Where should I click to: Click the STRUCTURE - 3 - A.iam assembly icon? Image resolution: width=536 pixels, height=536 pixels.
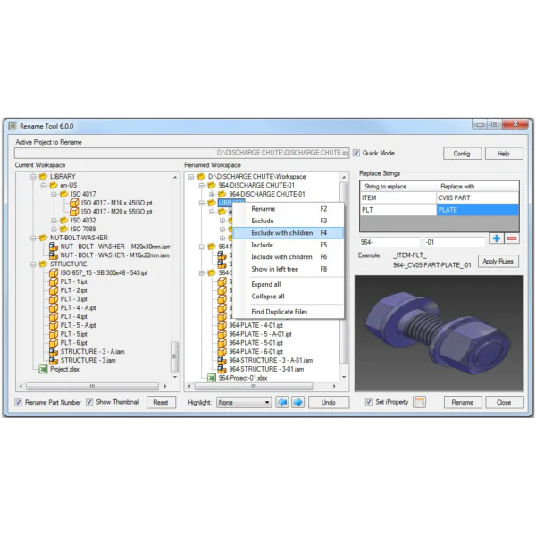point(54,351)
